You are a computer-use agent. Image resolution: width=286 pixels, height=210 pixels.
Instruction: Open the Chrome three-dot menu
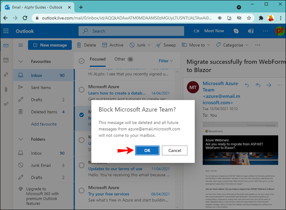(281, 18)
